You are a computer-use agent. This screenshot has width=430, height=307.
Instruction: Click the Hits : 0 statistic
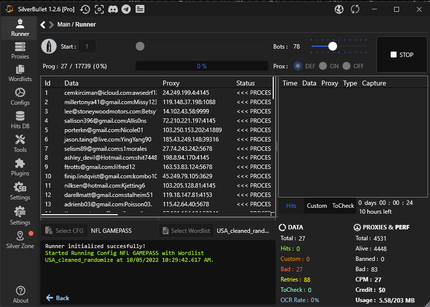point(290,249)
